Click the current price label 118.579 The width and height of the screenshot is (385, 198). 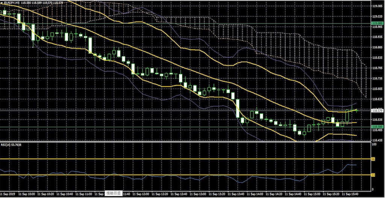[x=377, y=111]
